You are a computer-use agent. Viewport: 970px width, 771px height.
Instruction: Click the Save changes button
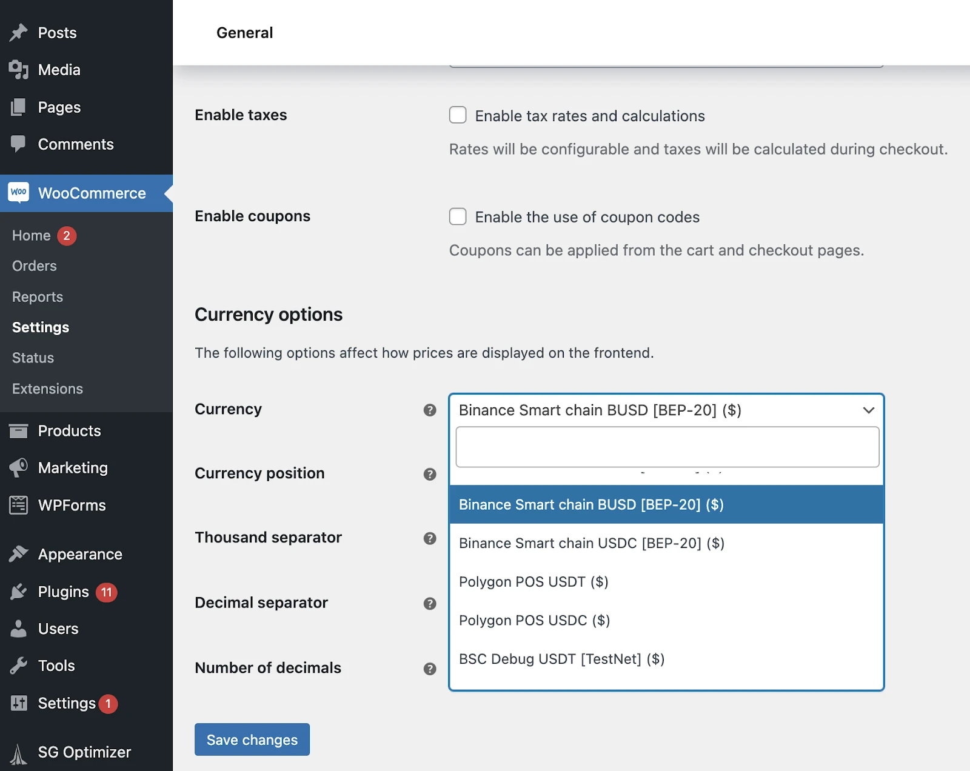252,739
